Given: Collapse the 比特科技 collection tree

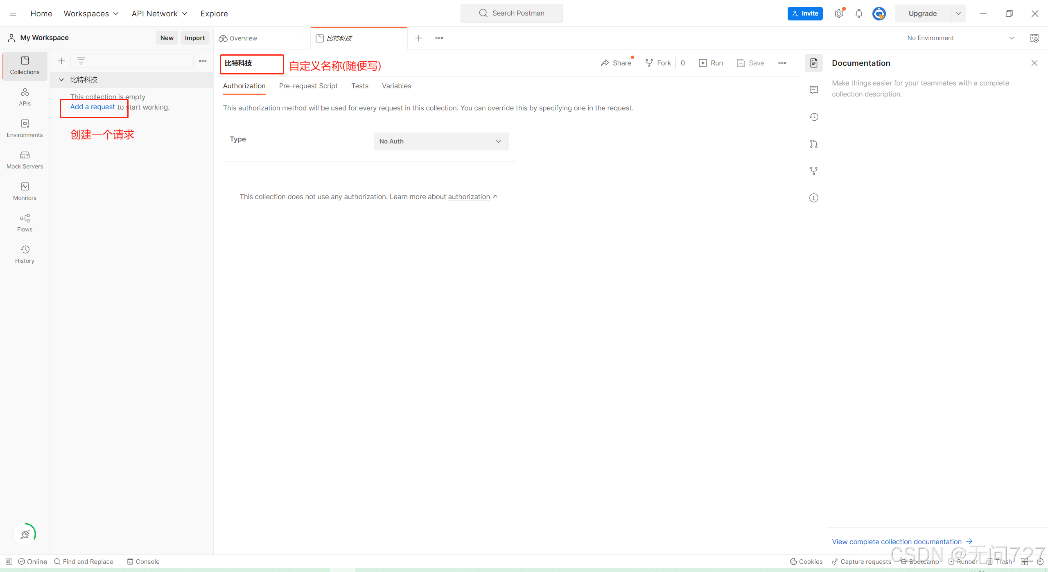Looking at the screenshot, I should [x=61, y=80].
